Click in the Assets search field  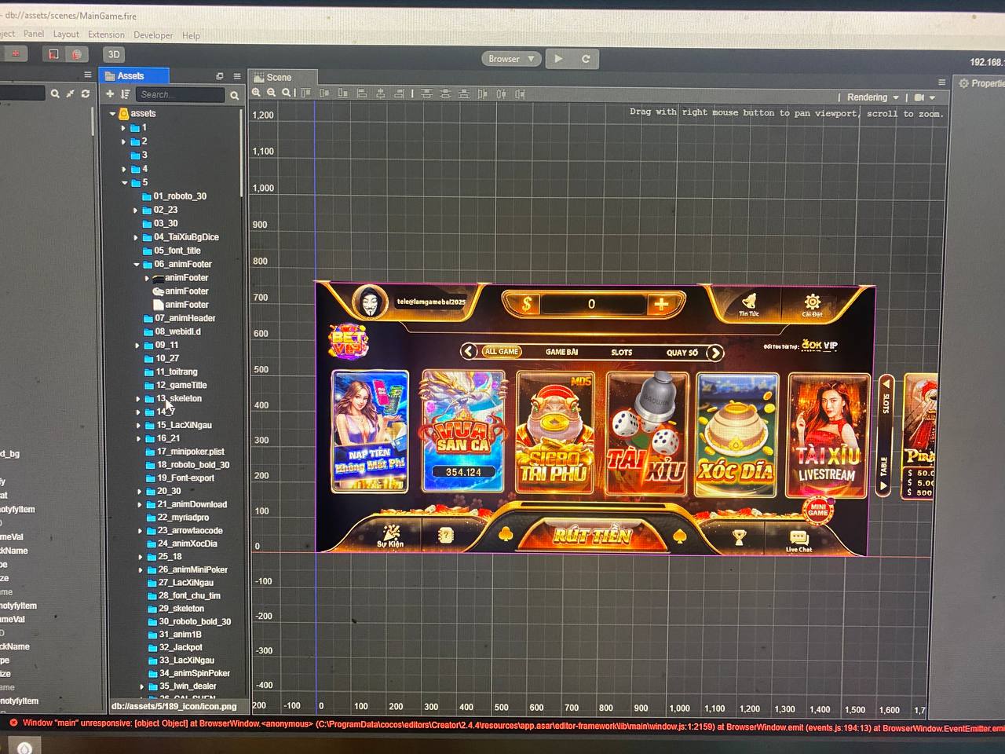tap(179, 94)
